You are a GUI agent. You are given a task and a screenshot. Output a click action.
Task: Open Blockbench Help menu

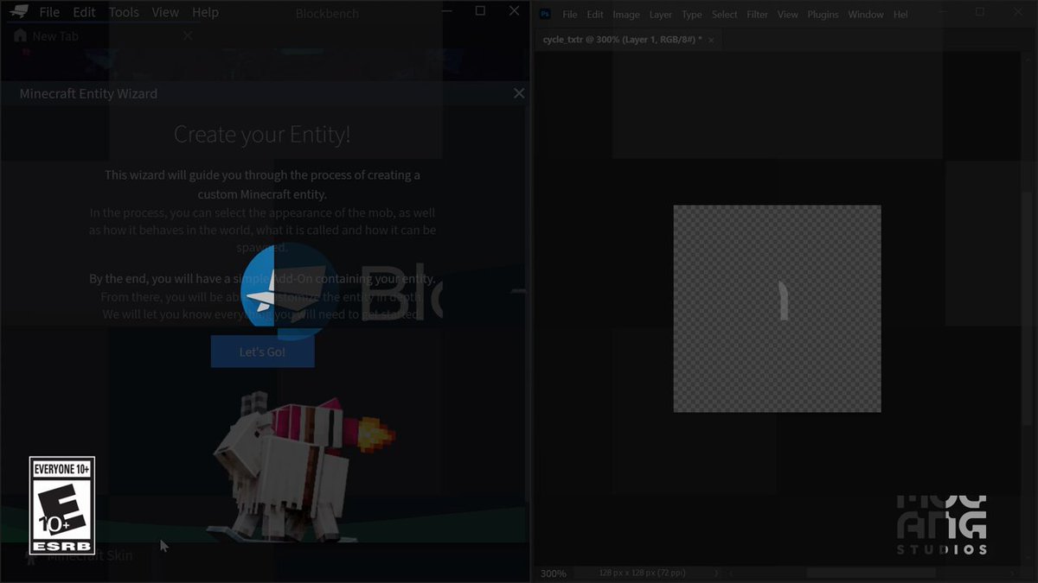[205, 12]
